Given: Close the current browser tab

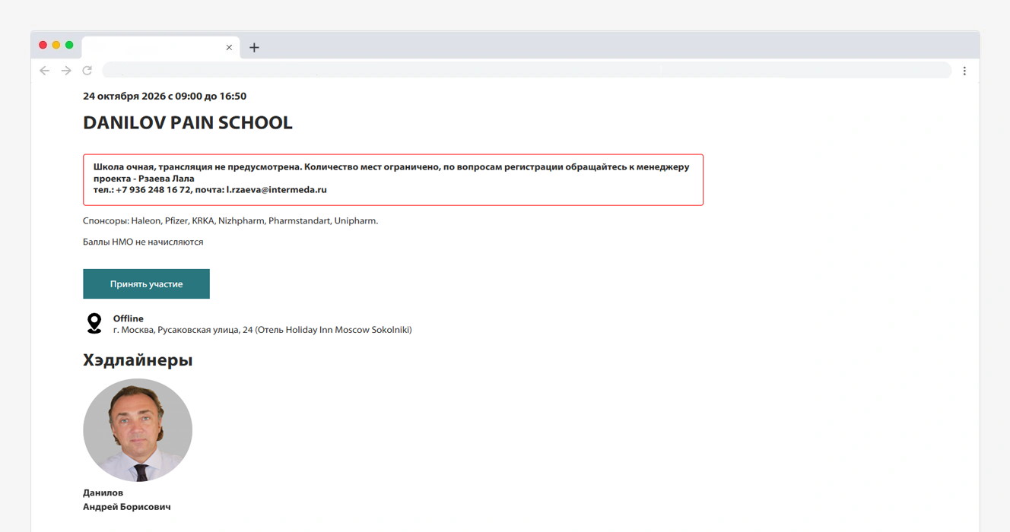Looking at the screenshot, I should click(x=229, y=47).
